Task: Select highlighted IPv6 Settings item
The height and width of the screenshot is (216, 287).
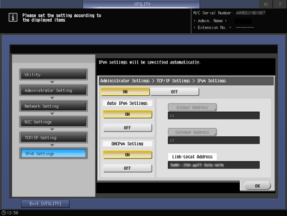Action: [53, 154]
